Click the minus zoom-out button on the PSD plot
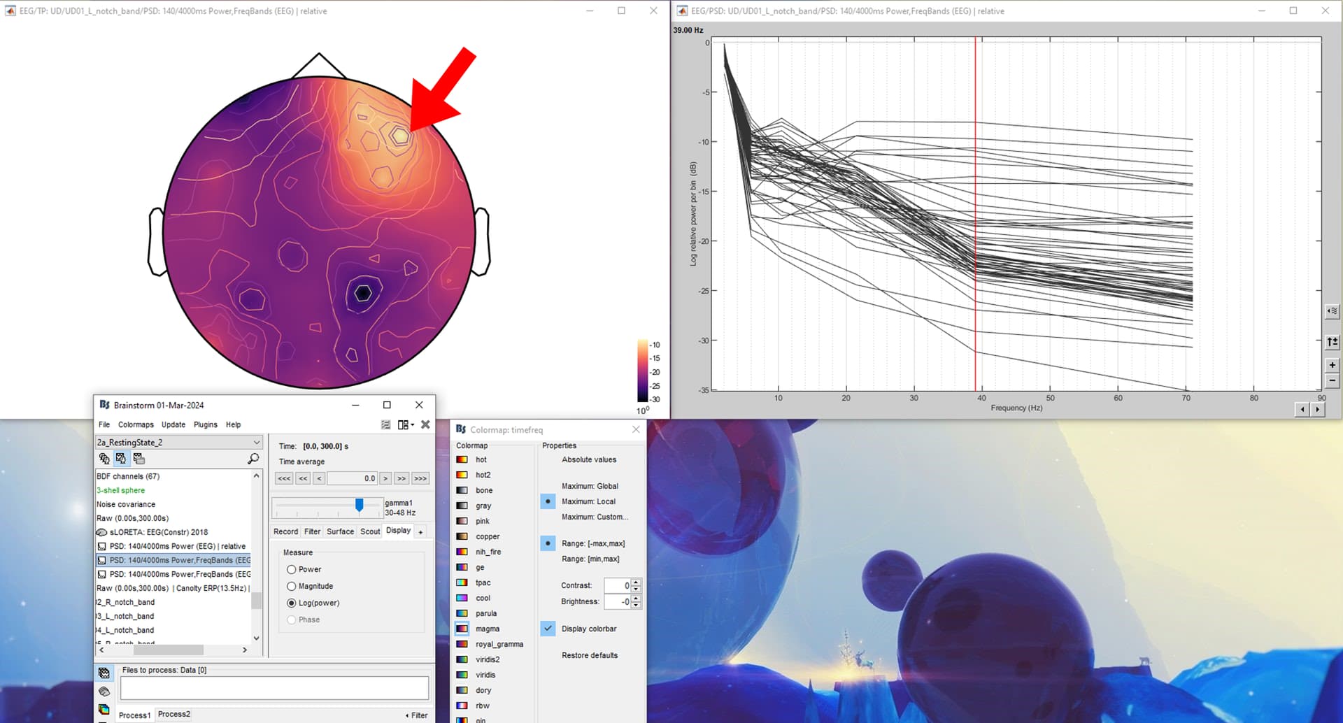The image size is (1343, 723). (1333, 381)
